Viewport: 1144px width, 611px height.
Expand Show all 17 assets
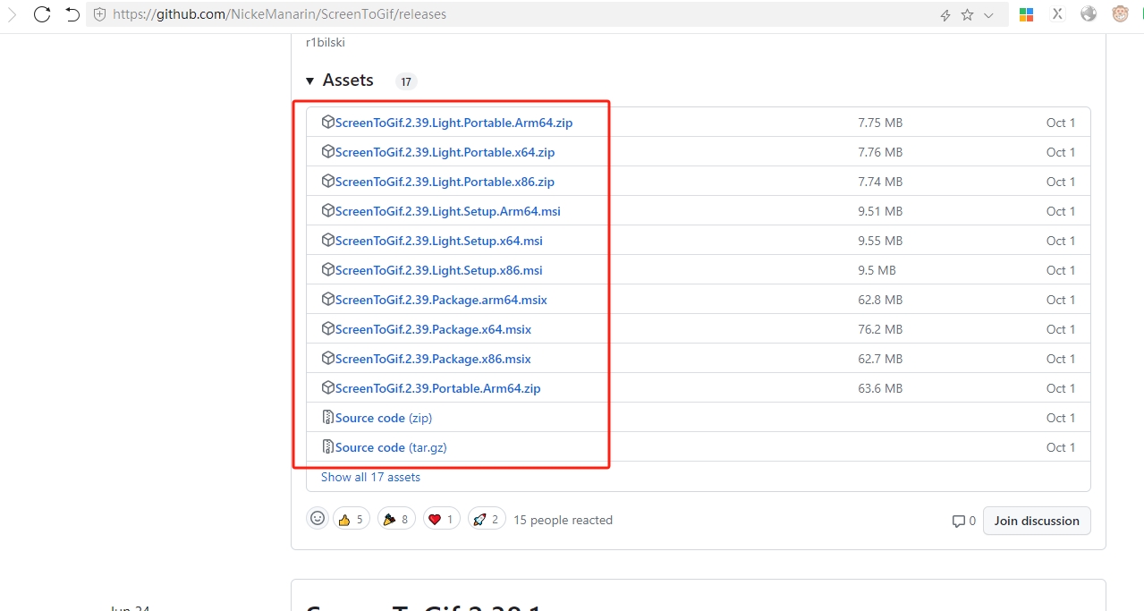tap(370, 477)
